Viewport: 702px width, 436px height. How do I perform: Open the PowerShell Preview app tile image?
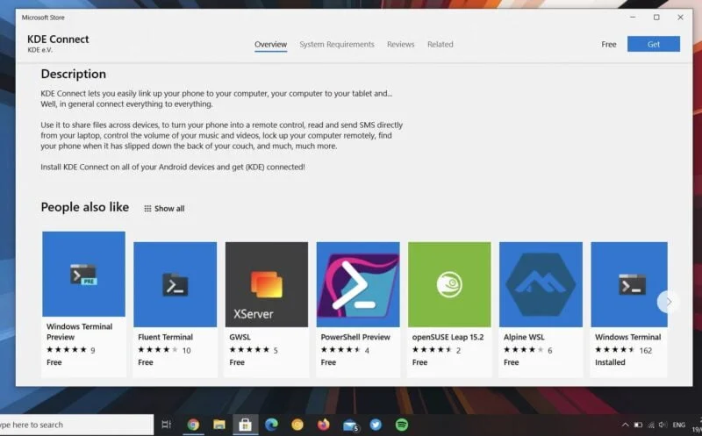coord(358,284)
